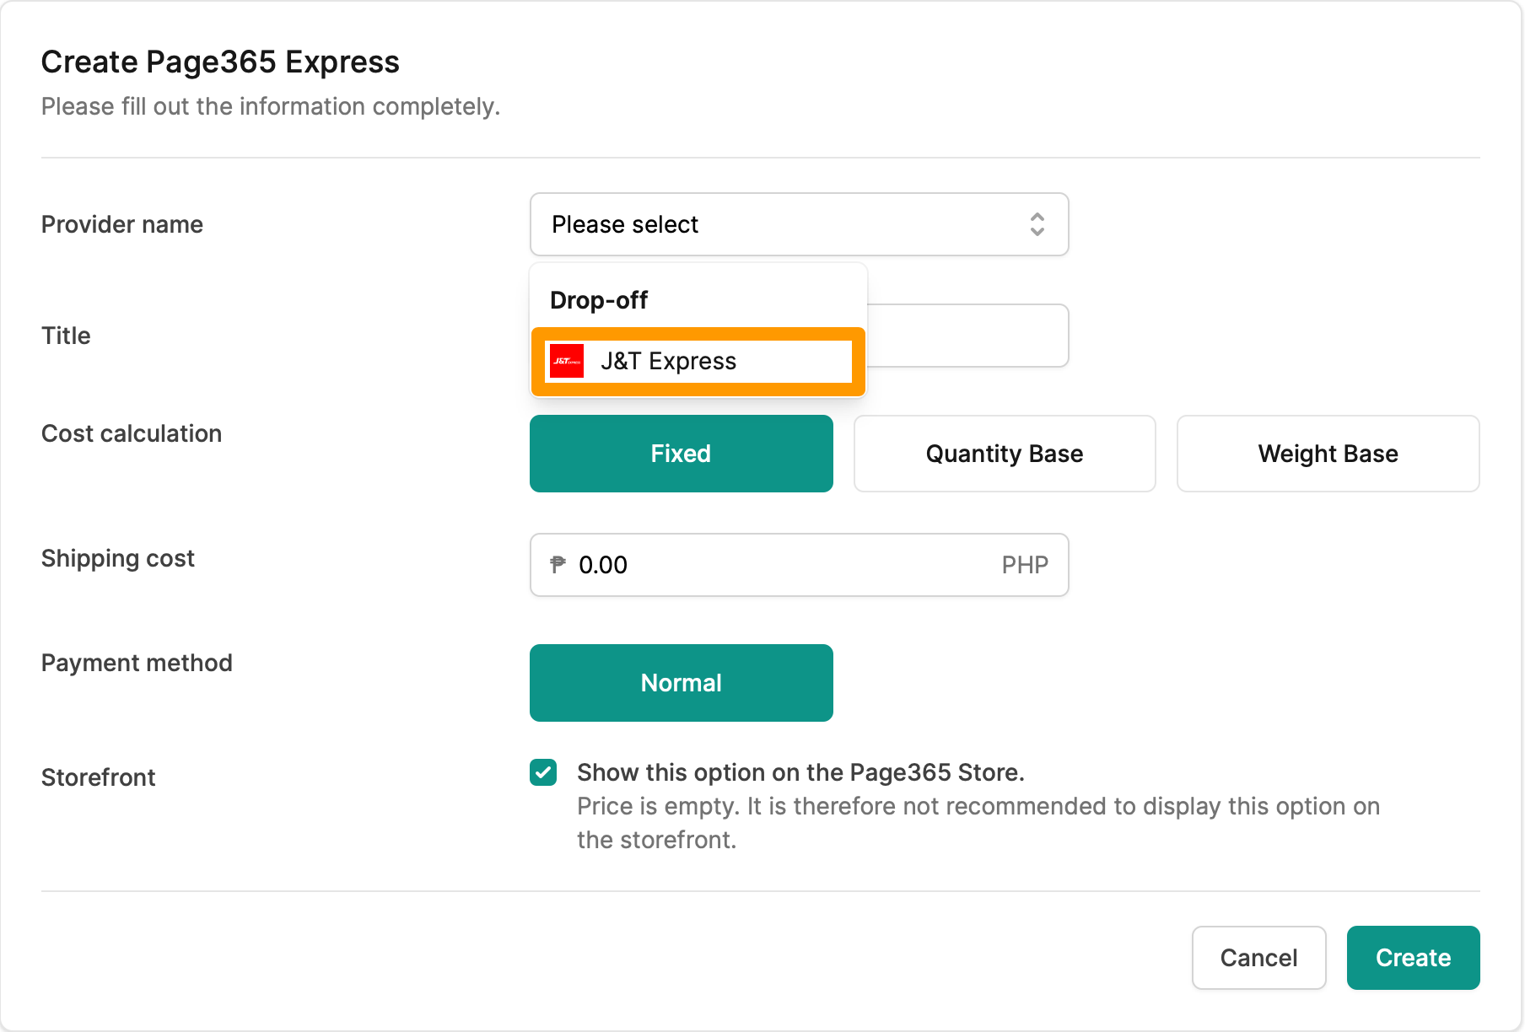
Task: Pick Weight Base cost calculation
Action: [1328, 454]
